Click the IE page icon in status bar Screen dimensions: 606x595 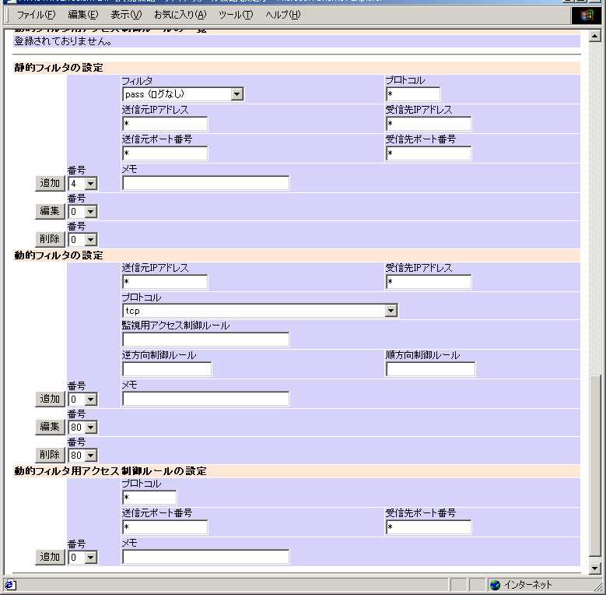(9, 585)
